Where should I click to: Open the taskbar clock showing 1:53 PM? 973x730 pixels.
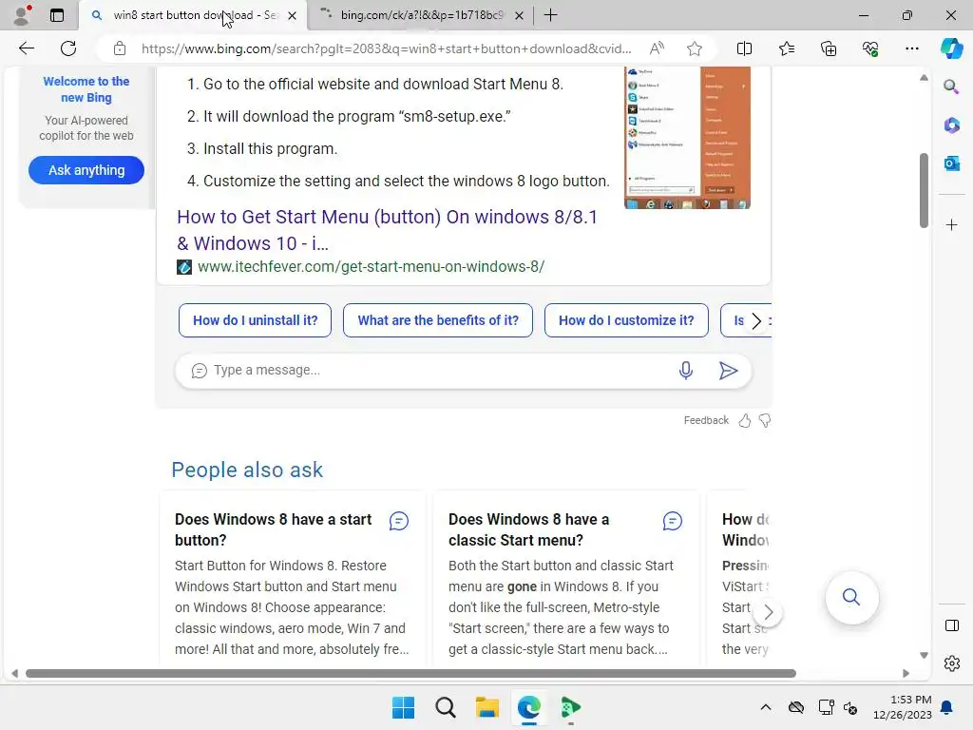pyautogui.click(x=903, y=707)
